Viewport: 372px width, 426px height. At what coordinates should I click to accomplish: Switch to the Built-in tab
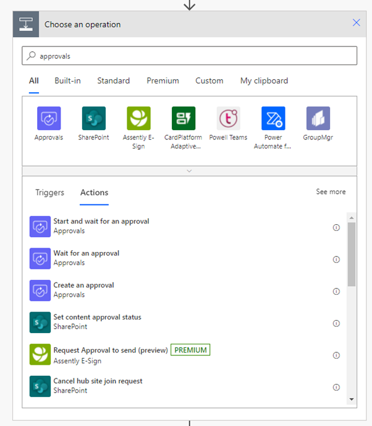[x=67, y=80]
